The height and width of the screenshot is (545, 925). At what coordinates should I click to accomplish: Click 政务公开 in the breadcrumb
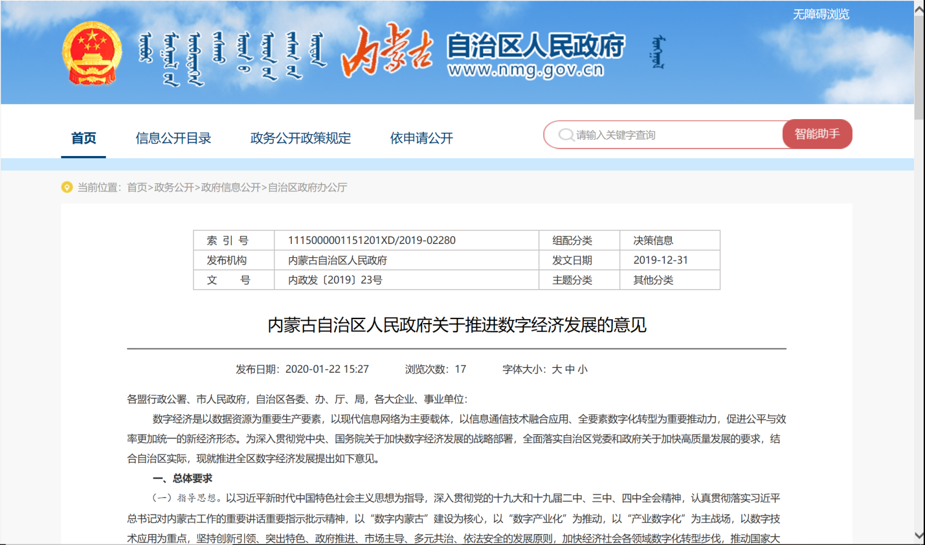tap(174, 187)
